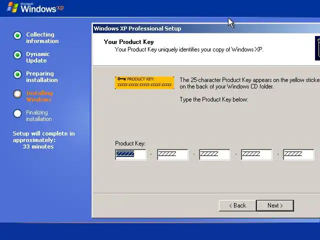The height and width of the screenshot is (240, 320).
Task: Select the second Product Key field
Action: (x=172, y=154)
